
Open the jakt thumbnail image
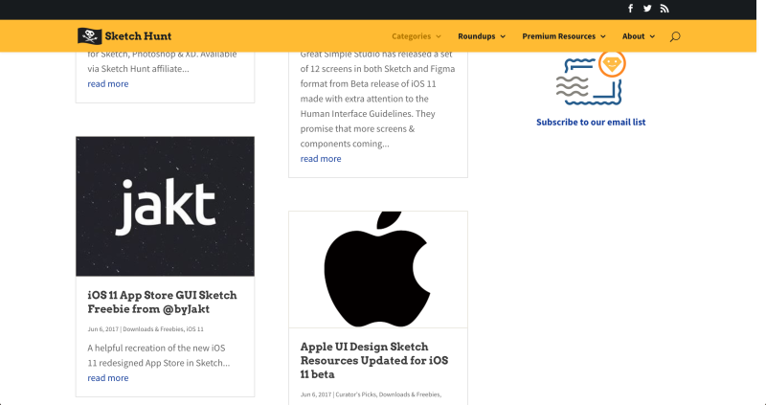165,207
